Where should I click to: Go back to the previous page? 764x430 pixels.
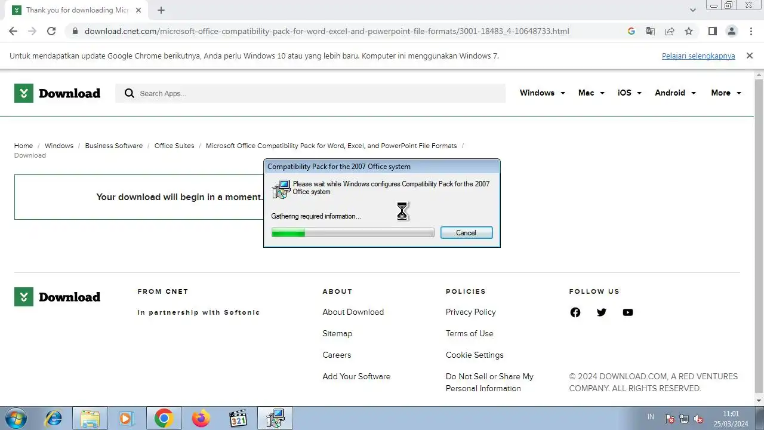coord(13,31)
